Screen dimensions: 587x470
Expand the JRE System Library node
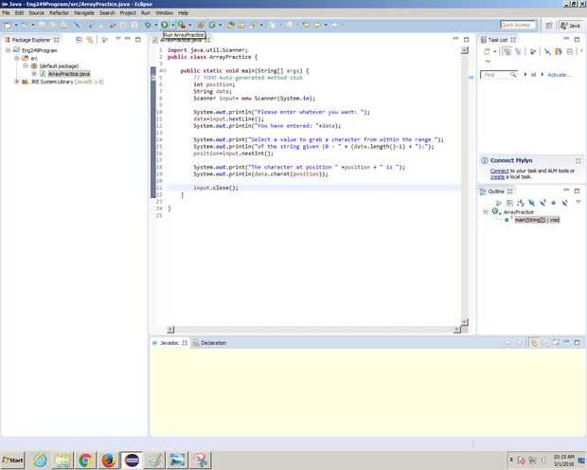pos(16,81)
